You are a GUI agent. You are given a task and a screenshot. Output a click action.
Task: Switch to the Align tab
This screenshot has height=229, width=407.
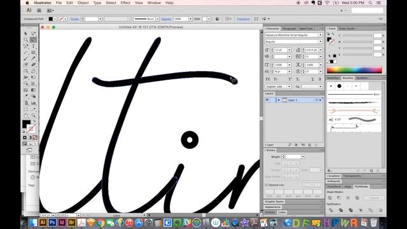[348, 186]
